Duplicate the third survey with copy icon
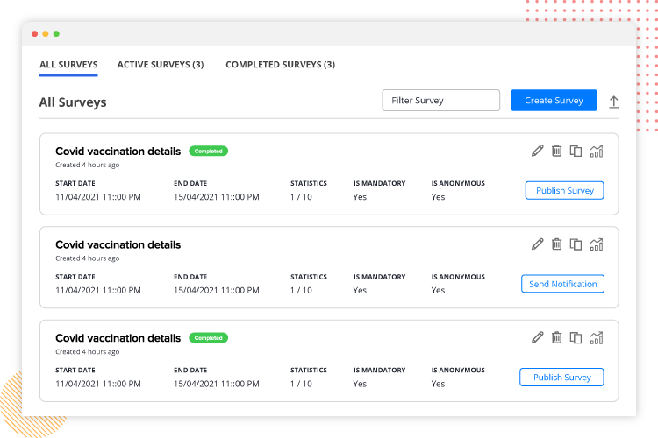This screenshot has height=438, width=658. click(x=576, y=337)
